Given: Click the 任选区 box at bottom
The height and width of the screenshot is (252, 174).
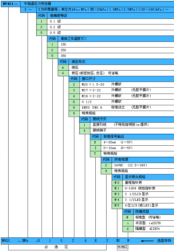Looking at the screenshot, I should [122, 247].
